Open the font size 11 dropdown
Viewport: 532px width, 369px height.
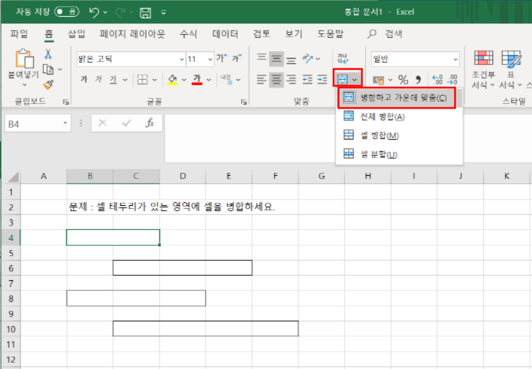210,59
